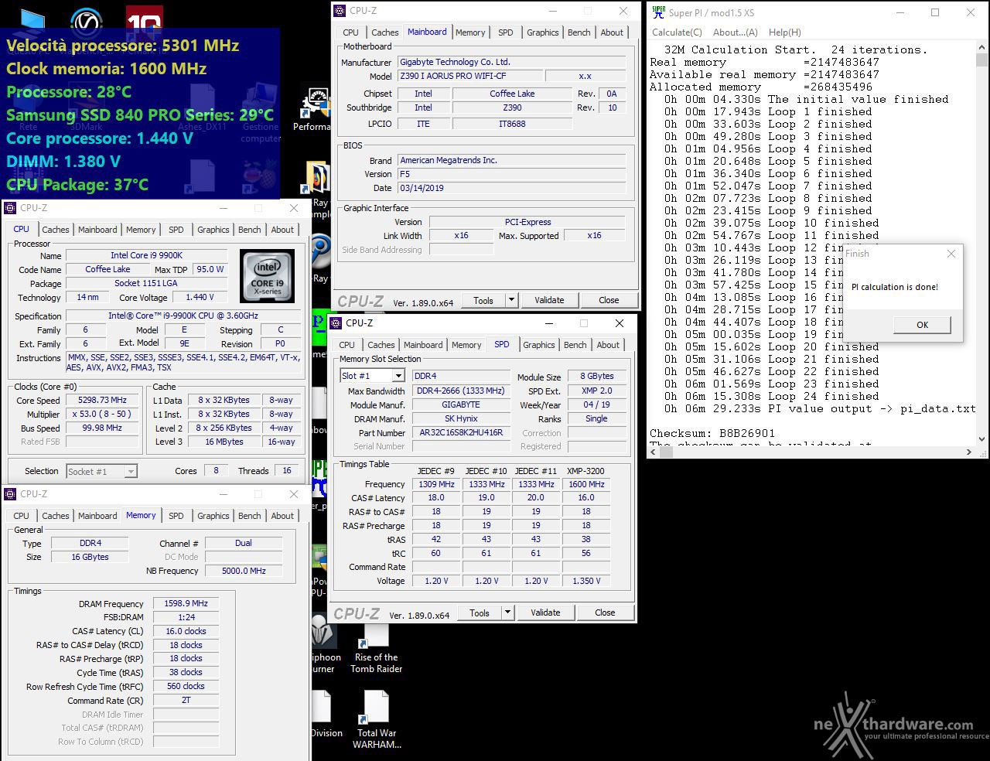Close the Finish dialog with X
Screen dimensions: 990x761
click(951, 254)
